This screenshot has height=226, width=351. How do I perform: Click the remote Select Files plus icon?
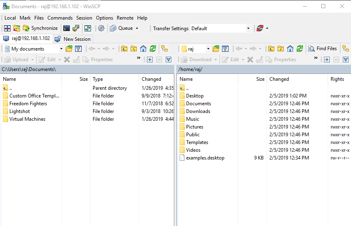tap(327, 60)
